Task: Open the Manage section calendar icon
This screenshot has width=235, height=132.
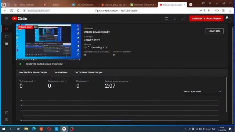Action: tap(7, 44)
